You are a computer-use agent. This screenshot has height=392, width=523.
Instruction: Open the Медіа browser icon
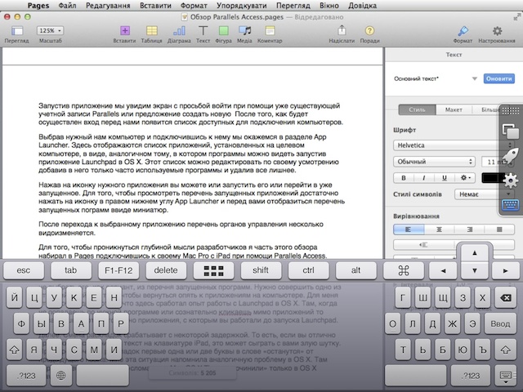pyautogui.click(x=245, y=31)
